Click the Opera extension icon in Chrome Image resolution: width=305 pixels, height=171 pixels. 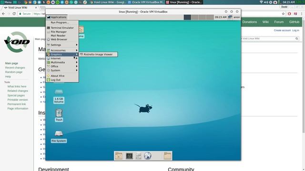pyautogui.click(x=289, y=14)
